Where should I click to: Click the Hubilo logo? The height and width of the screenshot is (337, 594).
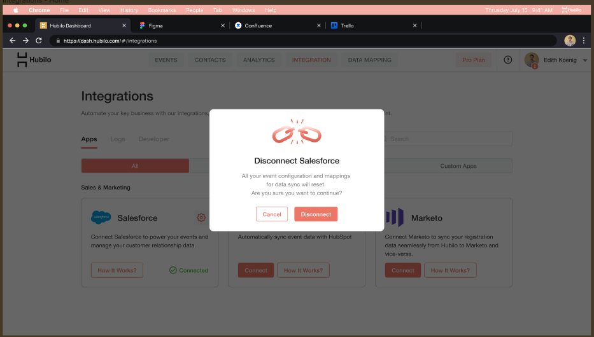pyautogui.click(x=34, y=60)
